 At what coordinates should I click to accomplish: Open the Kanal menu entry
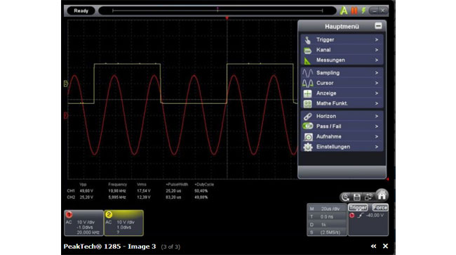pyautogui.click(x=342, y=50)
